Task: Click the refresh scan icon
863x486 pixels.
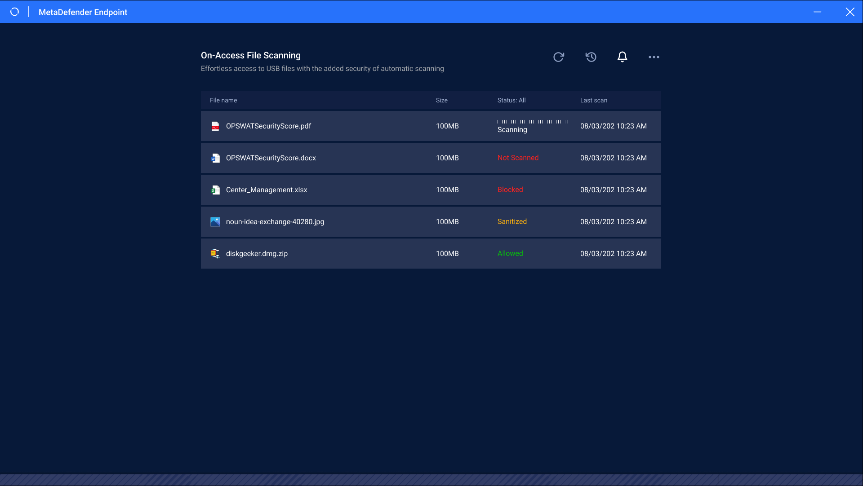Action: pyautogui.click(x=559, y=57)
